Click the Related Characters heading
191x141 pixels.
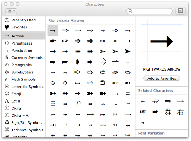pos(156,90)
